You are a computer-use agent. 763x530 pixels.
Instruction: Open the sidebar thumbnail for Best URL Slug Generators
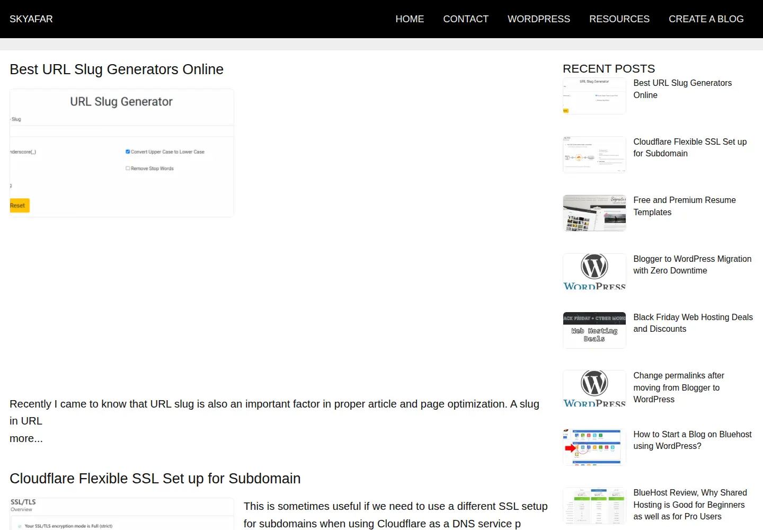point(595,96)
